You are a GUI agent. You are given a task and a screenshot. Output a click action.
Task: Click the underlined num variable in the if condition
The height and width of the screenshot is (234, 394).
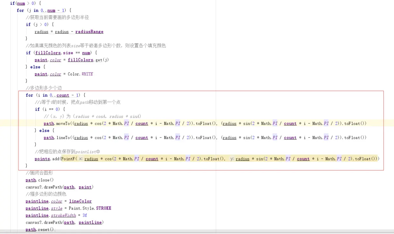[x=20, y=3]
